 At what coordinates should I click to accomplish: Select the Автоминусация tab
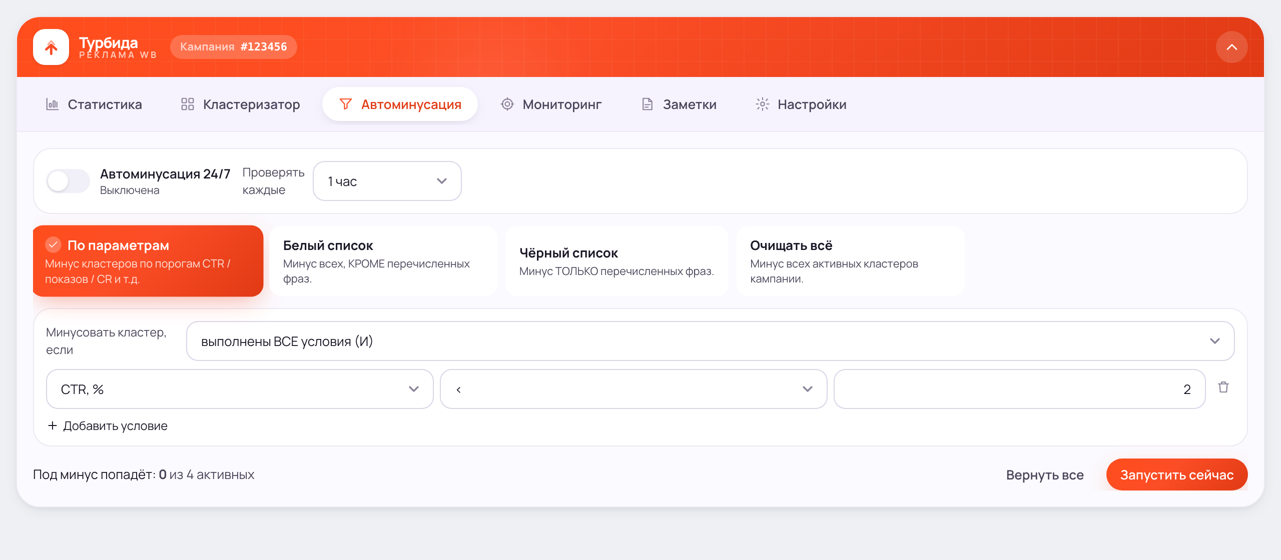tap(400, 104)
